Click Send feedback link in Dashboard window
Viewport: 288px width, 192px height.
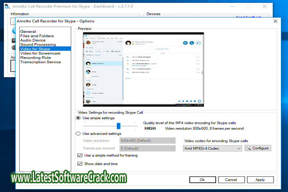point(249,17)
